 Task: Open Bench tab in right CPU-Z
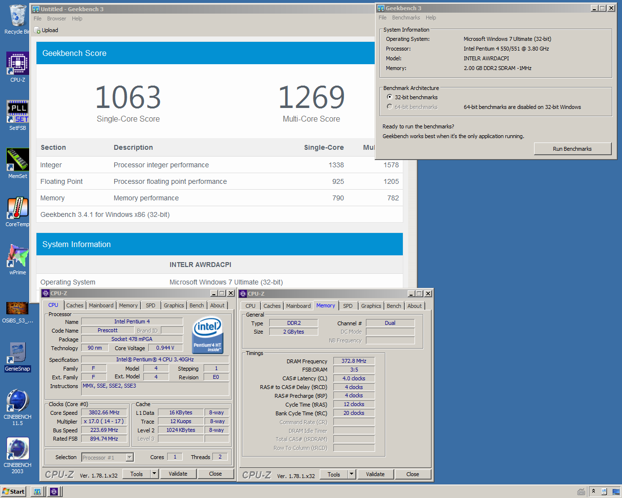394,306
